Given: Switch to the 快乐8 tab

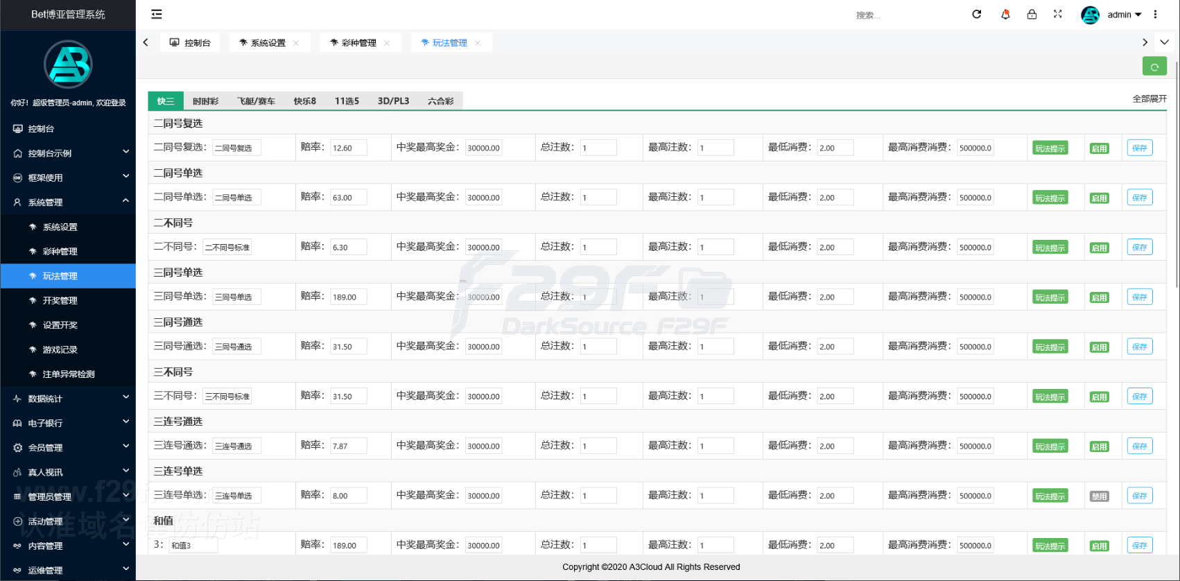Looking at the screenshot, I should [x=304, y=101].
